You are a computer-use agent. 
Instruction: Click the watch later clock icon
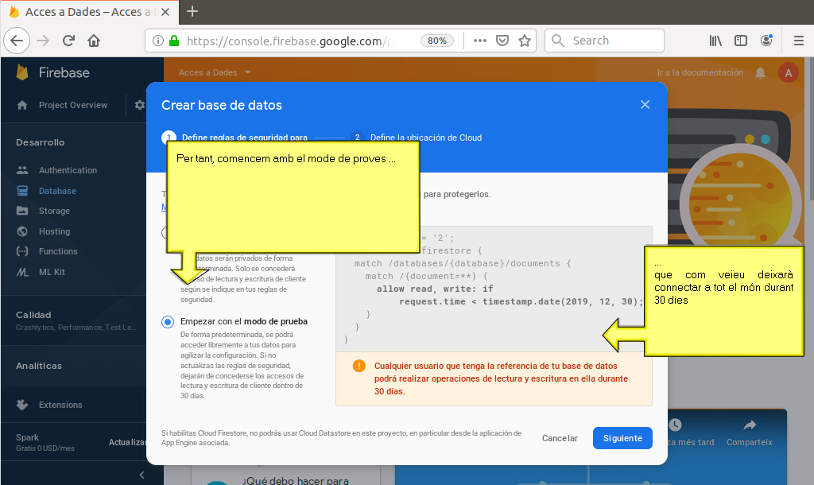tap(674, 425)
